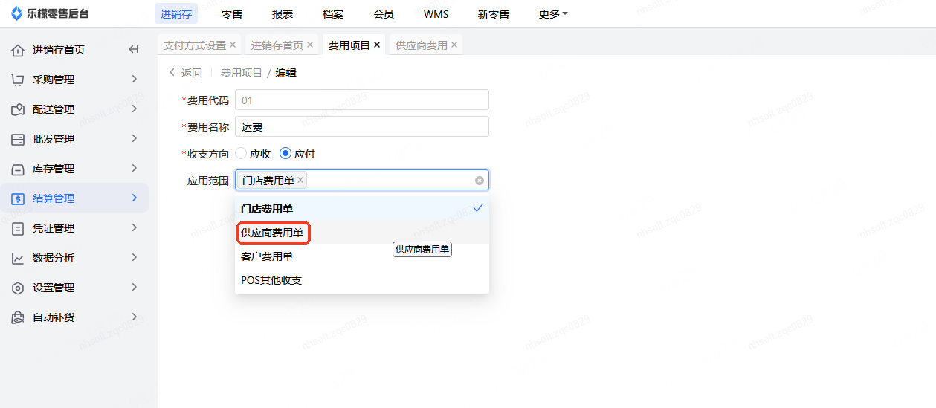
Task: Select the 应付 radio button
Action: (x=285, y=154)
